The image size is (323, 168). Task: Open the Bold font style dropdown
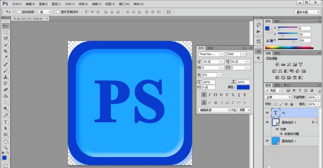(x=243, y=54)
